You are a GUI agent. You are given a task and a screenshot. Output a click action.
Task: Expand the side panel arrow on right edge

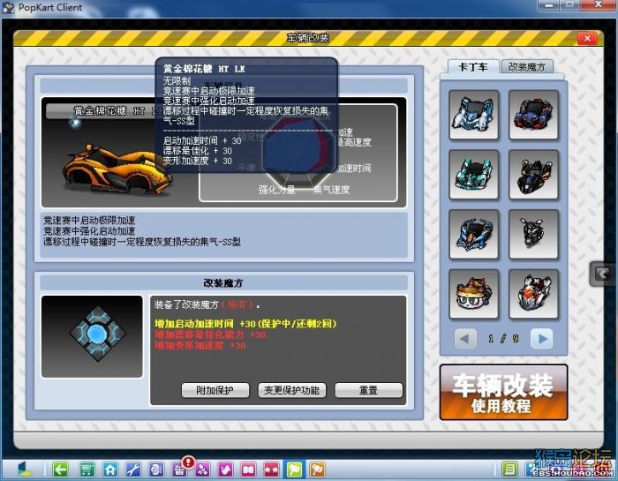603,274
